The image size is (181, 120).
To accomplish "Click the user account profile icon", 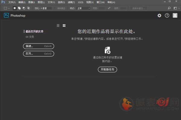I will 175,15.
